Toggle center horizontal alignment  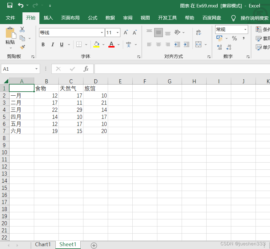159,44
